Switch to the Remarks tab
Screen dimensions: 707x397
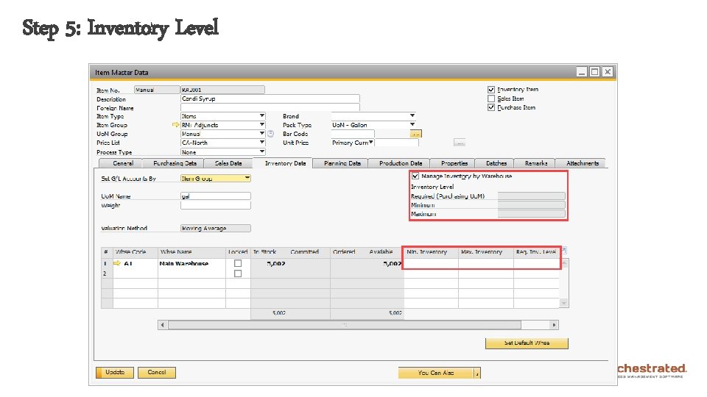pyautogui.click(x=535, y=163)
